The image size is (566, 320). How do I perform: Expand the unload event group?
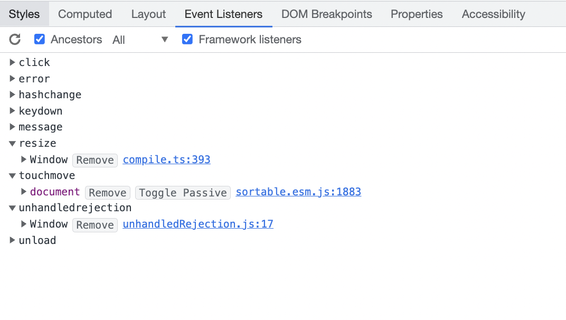[12, 240]
